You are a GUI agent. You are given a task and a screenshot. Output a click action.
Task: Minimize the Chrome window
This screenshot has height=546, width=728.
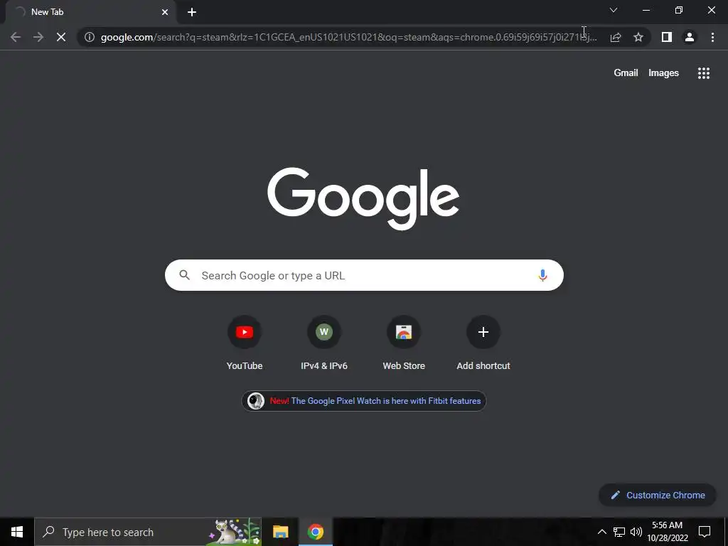(646, 10)
